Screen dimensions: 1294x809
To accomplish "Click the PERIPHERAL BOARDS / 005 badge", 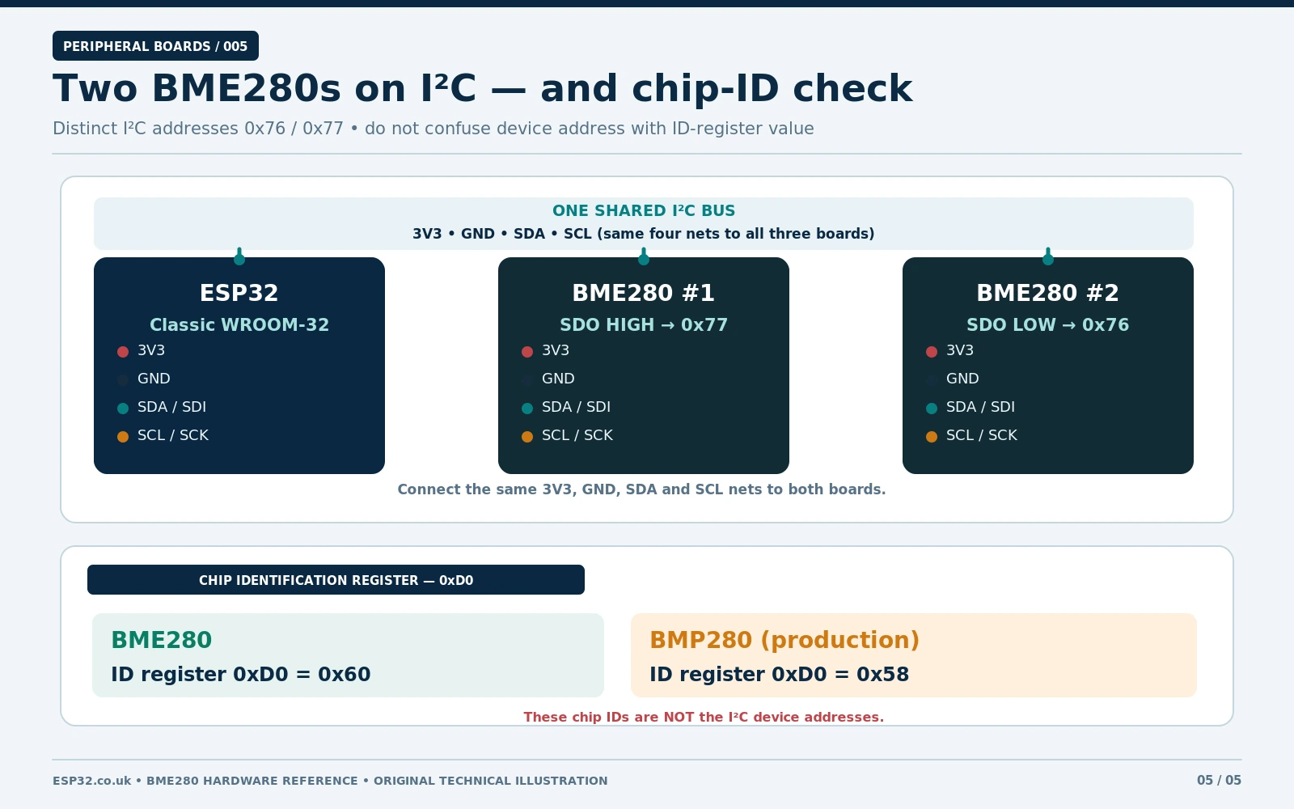I will [x=155, y=46].
